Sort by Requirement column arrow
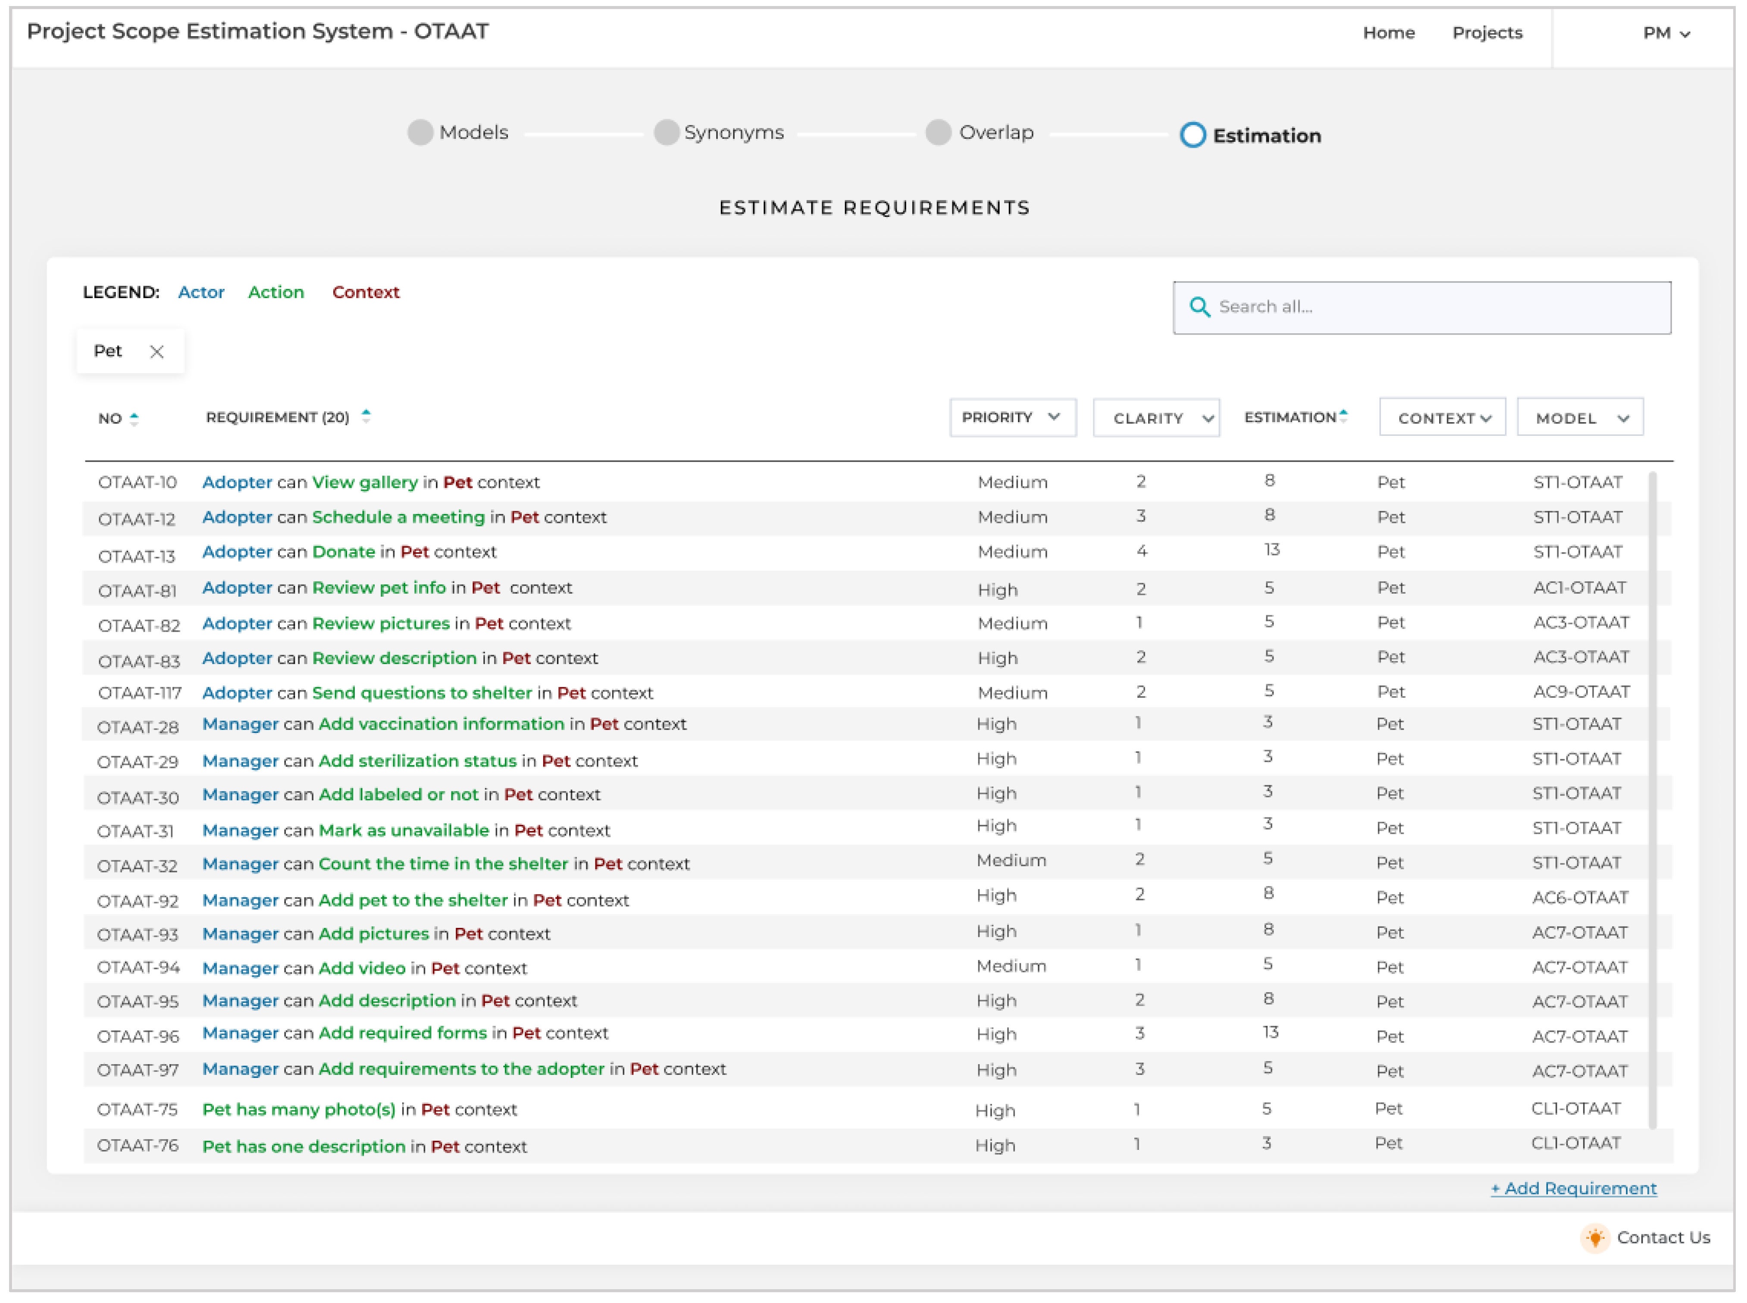This screenshot has height=1303, width=1747. (366, 416)
